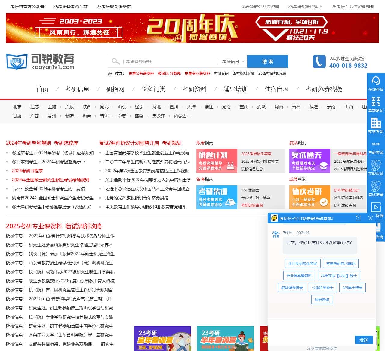
Task: Choose the 复试调剂特录 quick reply button
Action: coord(291,288)
